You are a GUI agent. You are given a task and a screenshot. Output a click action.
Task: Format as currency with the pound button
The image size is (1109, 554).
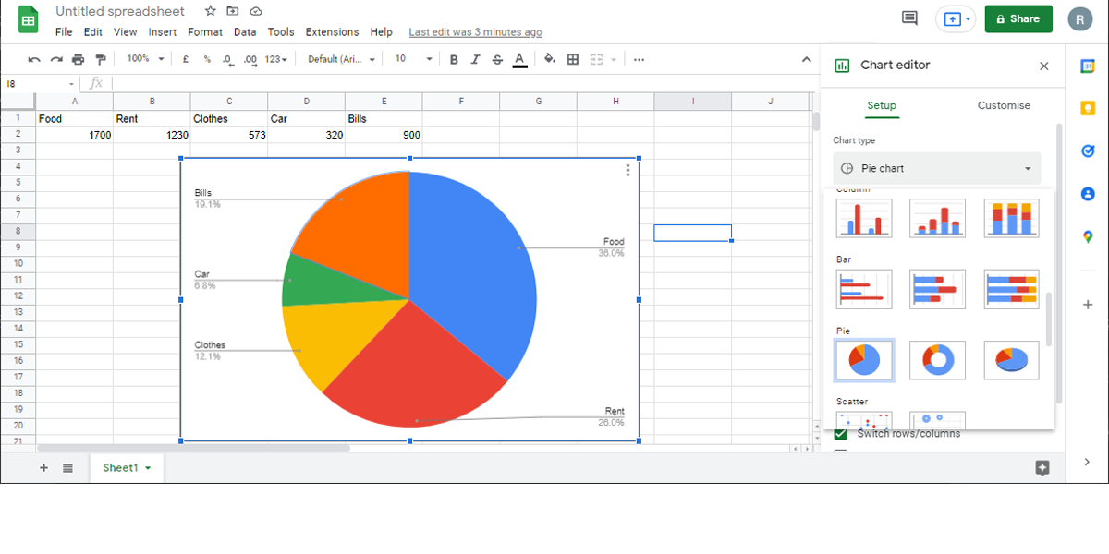coord(186,59)
